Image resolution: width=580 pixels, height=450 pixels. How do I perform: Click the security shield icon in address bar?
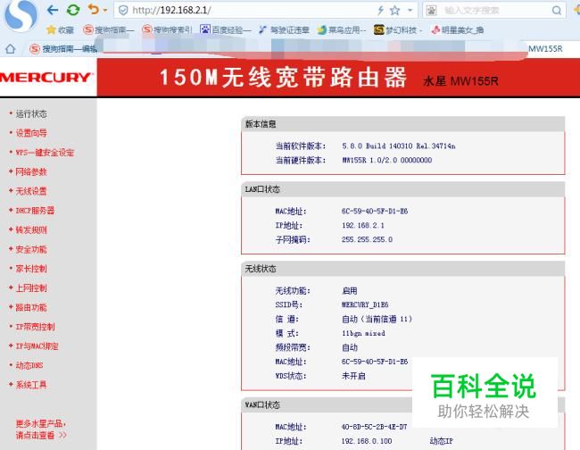(x=123, y=10)
